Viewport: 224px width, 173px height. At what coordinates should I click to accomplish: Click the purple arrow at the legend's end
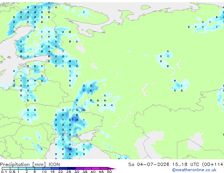tap(112, 168)
